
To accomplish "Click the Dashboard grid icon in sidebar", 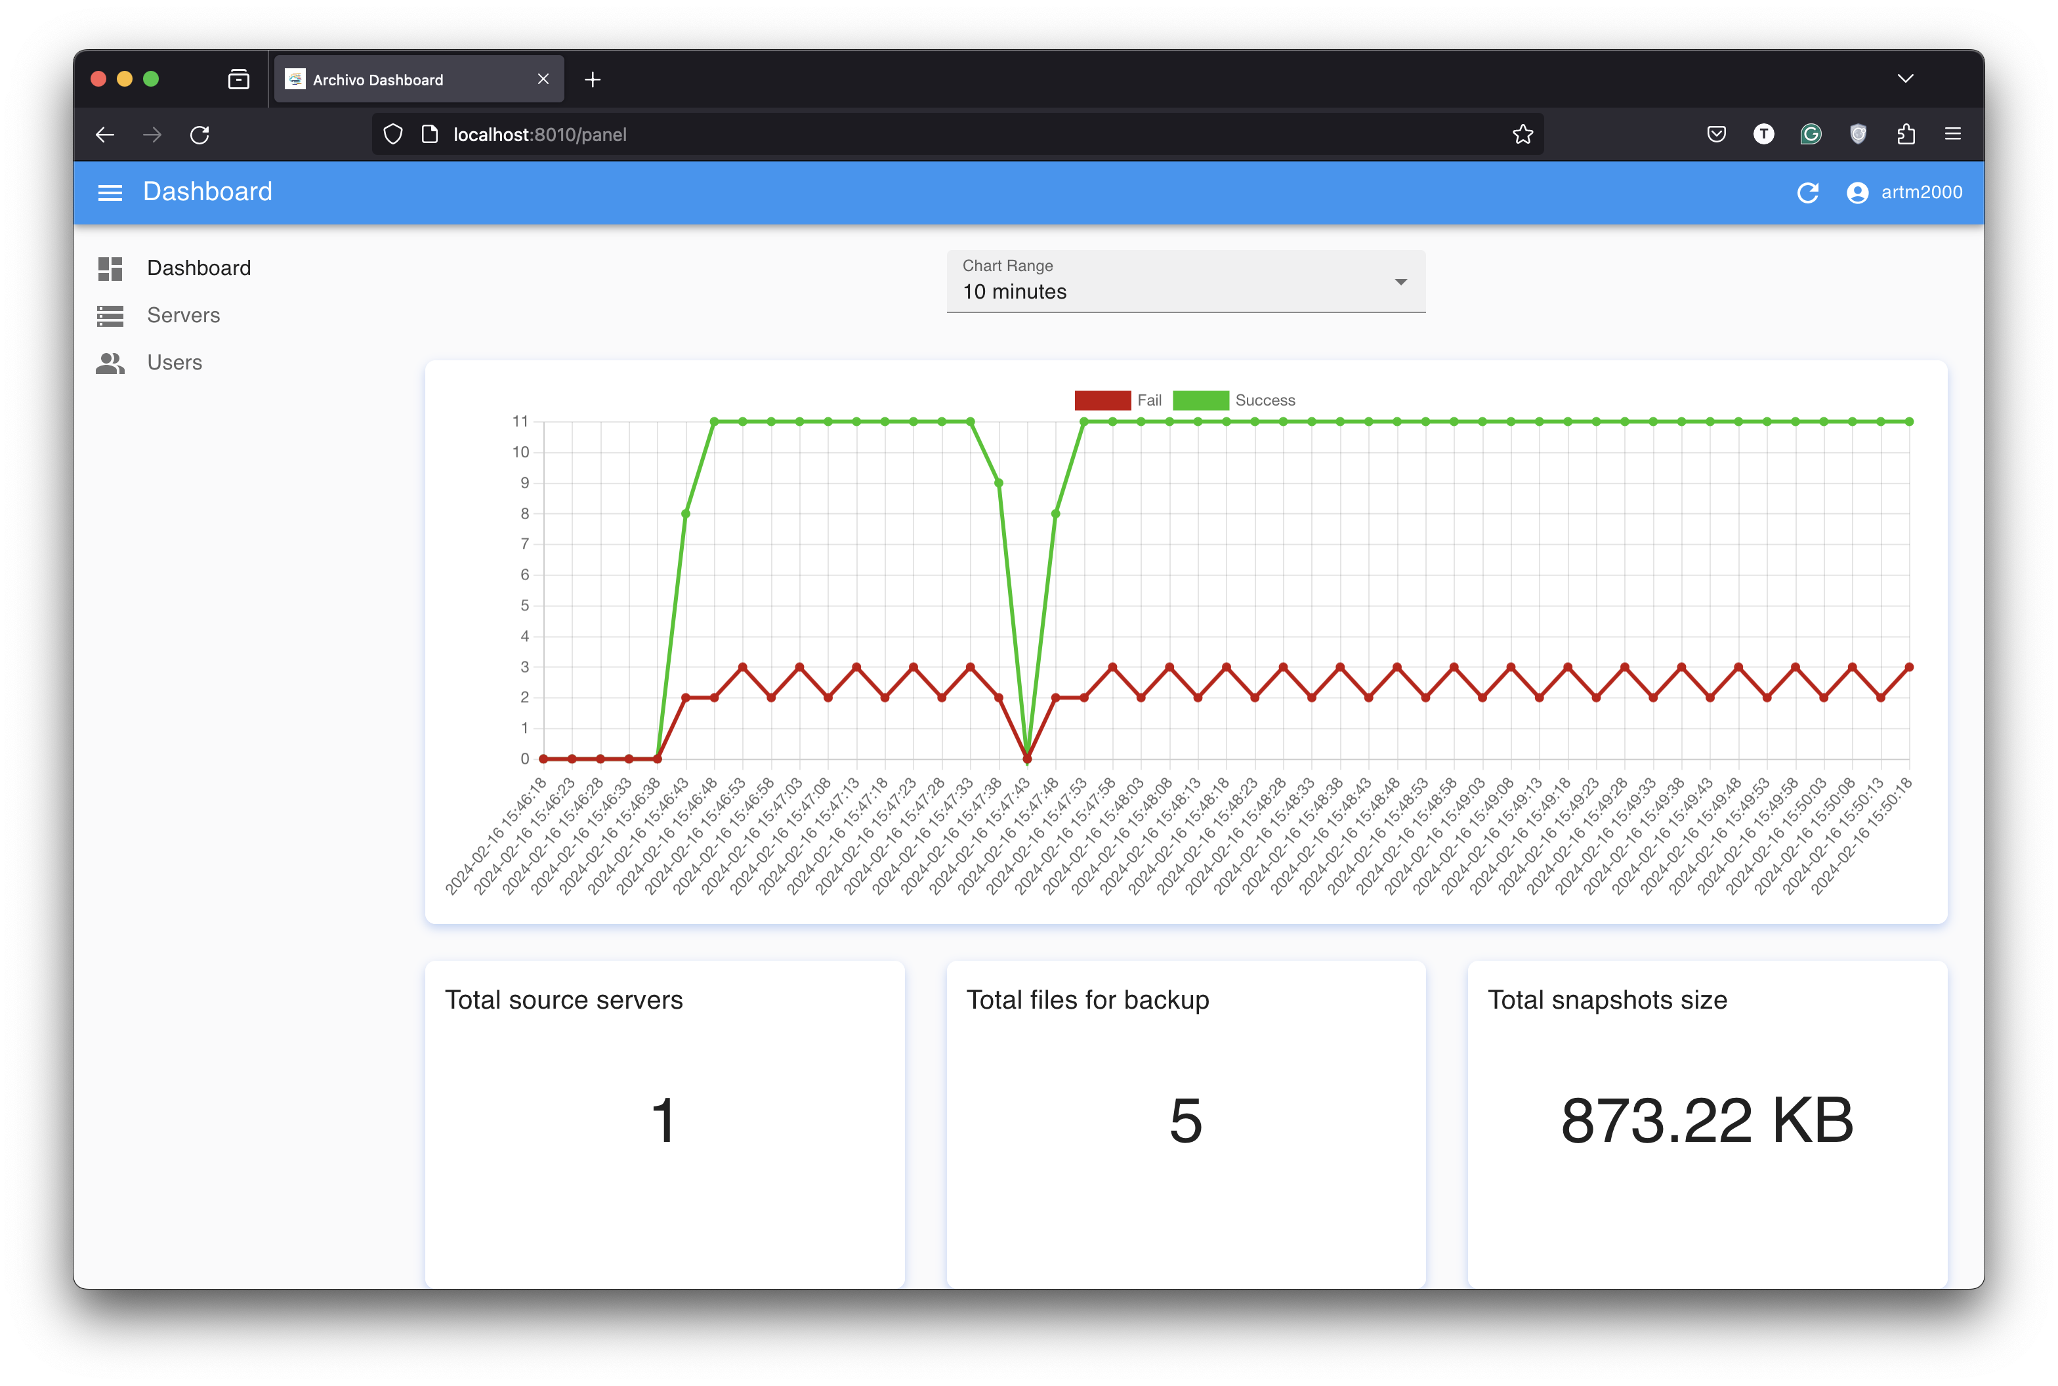I will (x=110, y=268).
